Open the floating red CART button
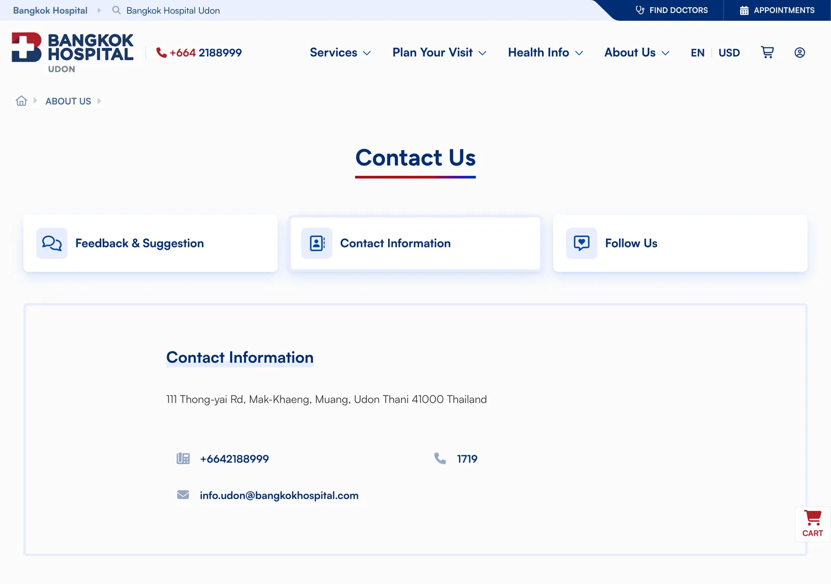831x584 pixels. (x=813, y=524)
